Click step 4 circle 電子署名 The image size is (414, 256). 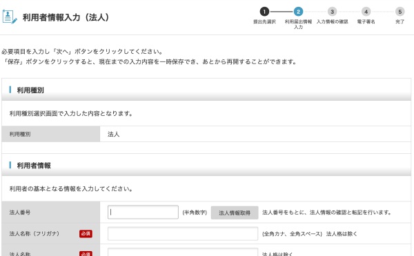[366, 12]
